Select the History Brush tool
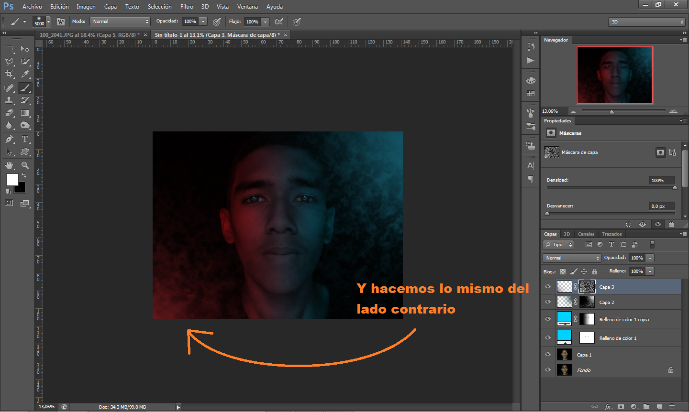689x412 pixels. point(25,100)
